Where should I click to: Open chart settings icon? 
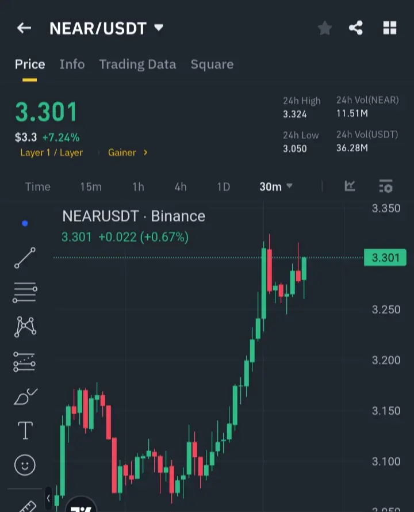386,186
